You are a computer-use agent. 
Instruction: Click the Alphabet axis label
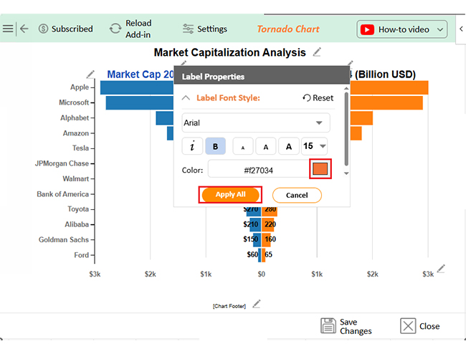pos(75,118)
